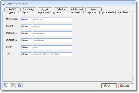Switch to the Other Accts. tab
Image resolution: width=139 pixels, height=93 pixels.
point(59,12)
